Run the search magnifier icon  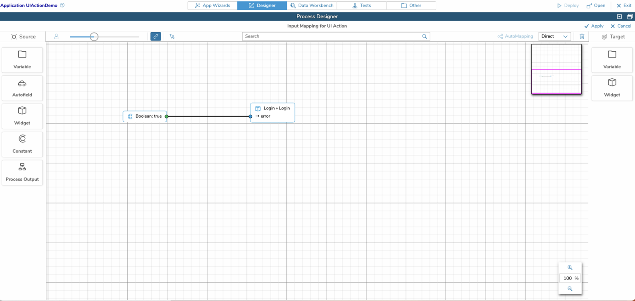(x=425, y=36)
